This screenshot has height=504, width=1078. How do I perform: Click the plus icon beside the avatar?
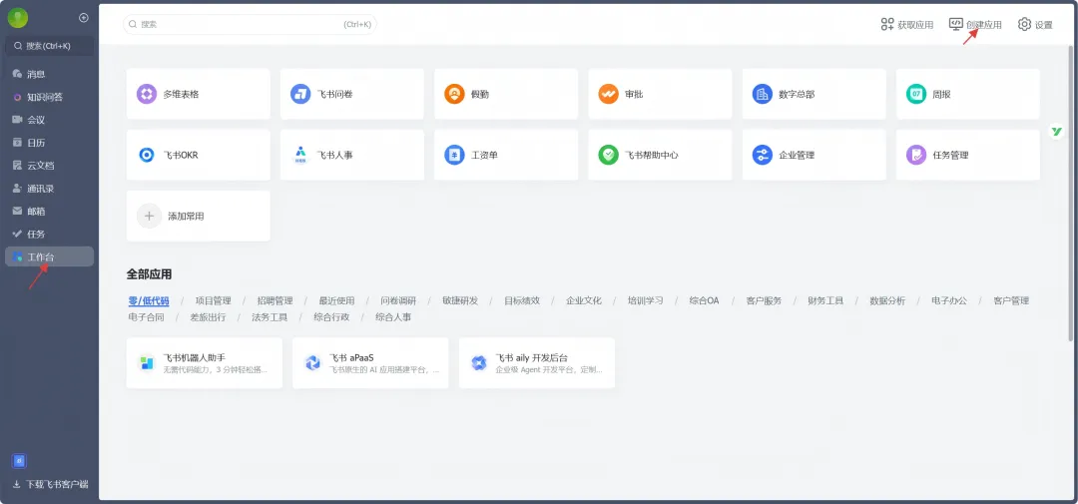[84, 18]
